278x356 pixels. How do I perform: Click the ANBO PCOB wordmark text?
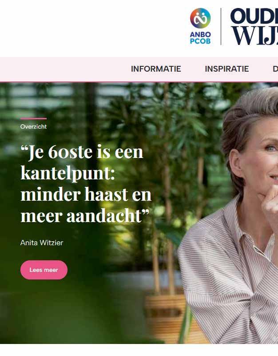click(x=200, y=38)
